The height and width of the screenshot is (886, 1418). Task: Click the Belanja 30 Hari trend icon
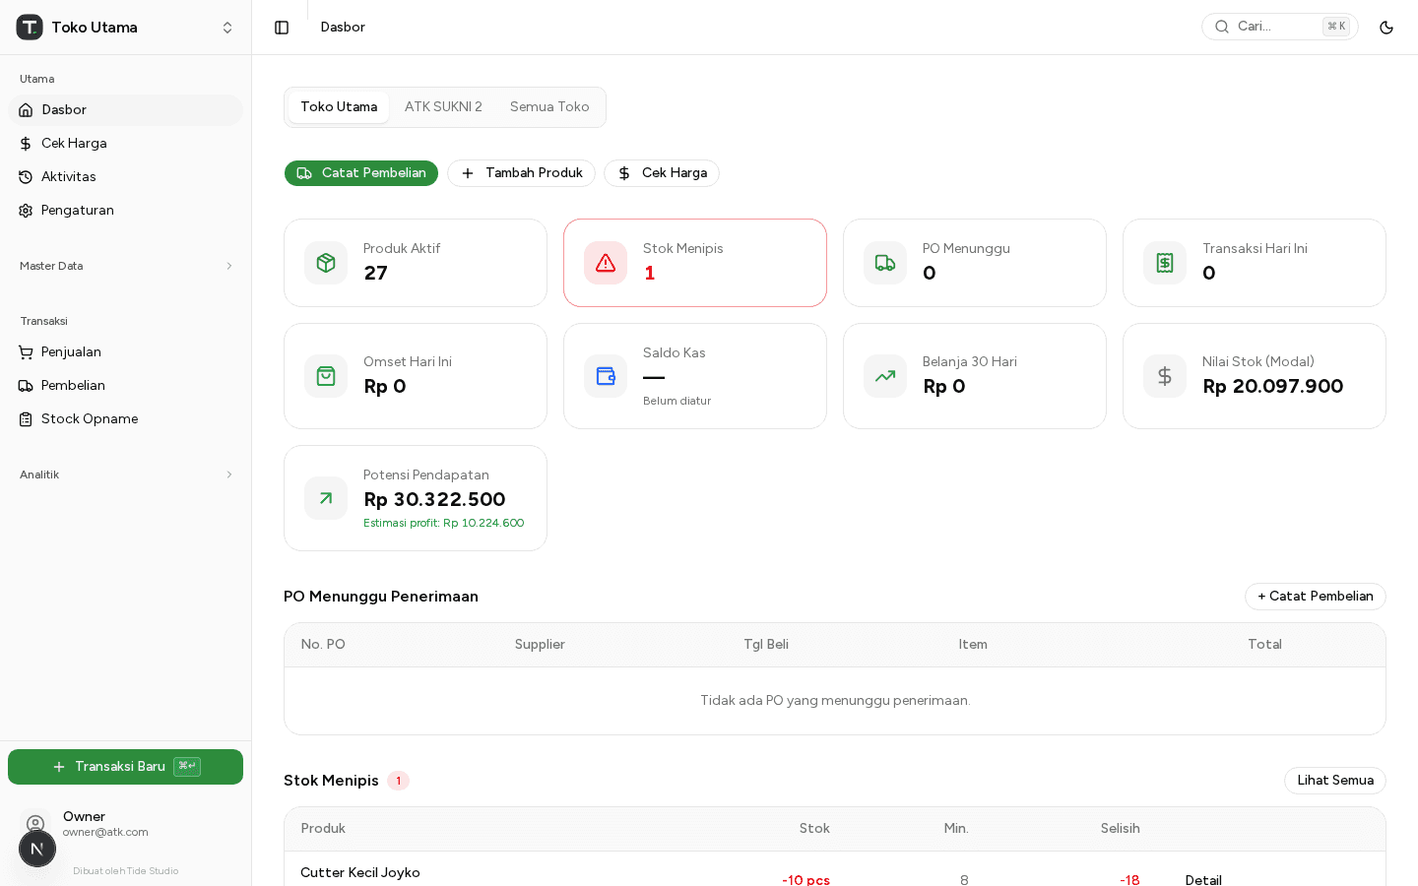click(x=885, y=376)
